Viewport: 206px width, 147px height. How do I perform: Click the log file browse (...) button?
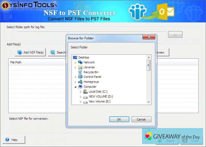click(x=175, y=35)
